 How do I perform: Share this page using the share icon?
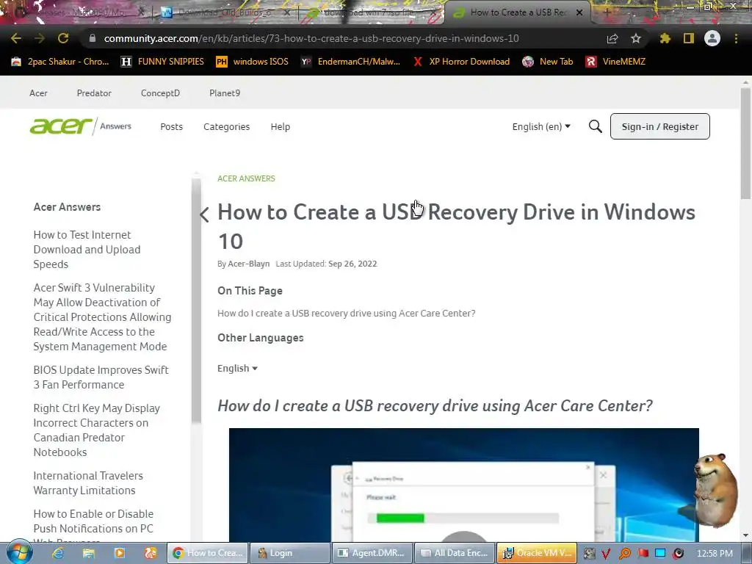click(612, 38)
